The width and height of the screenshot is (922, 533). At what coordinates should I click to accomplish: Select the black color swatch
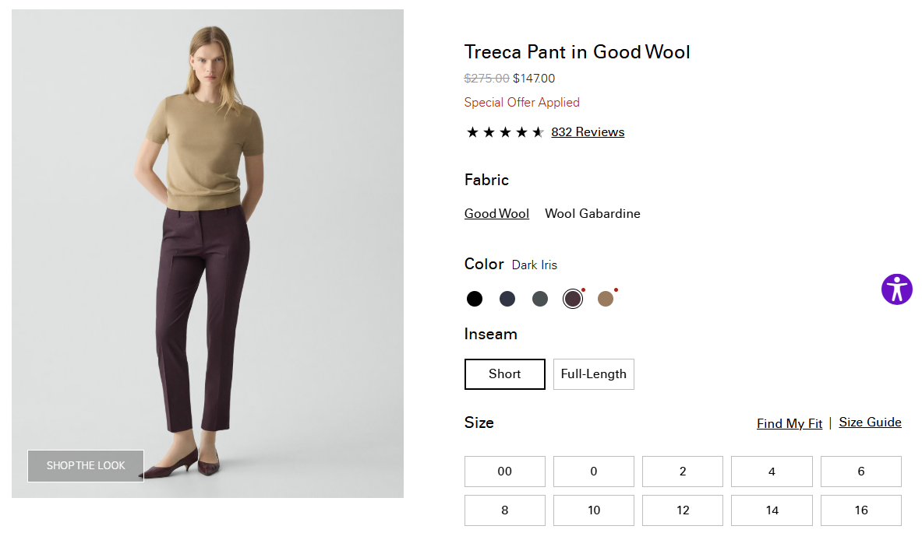475,299
